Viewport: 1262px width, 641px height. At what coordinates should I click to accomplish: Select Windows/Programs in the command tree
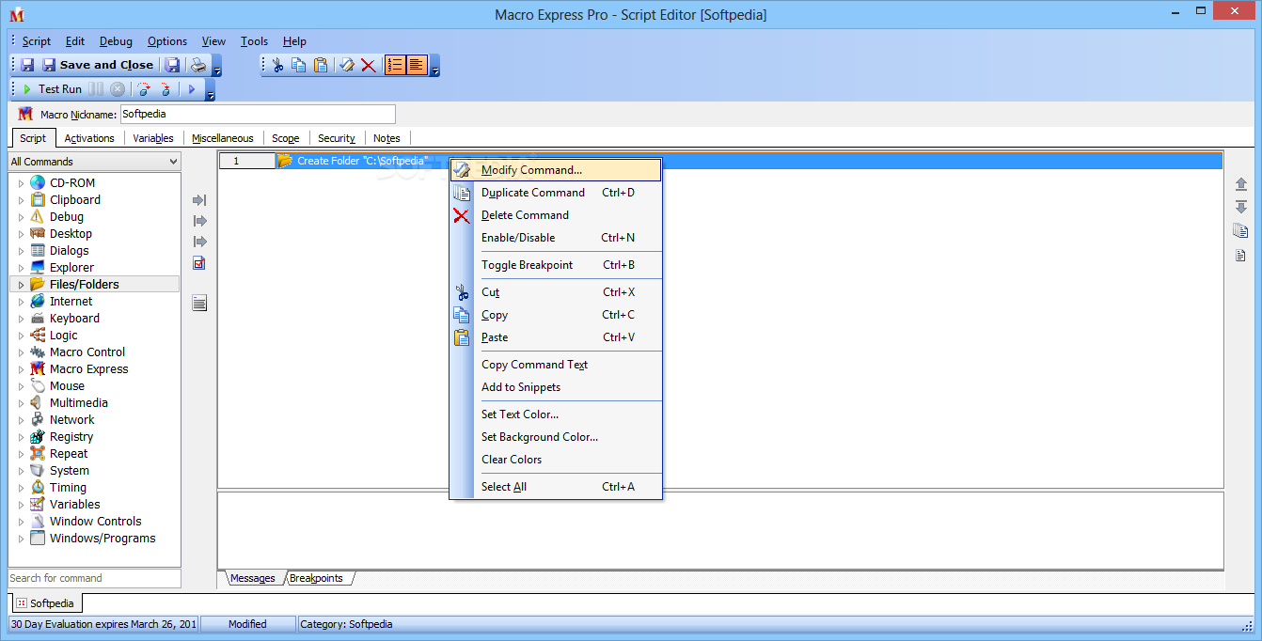click(103, 539)
